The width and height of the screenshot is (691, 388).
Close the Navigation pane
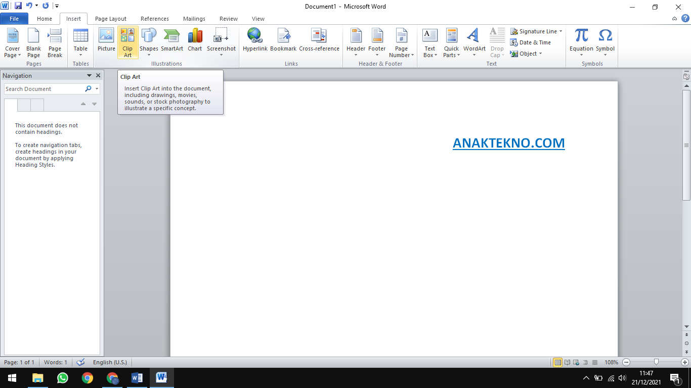pyautogui.click(x=98, y=75)
